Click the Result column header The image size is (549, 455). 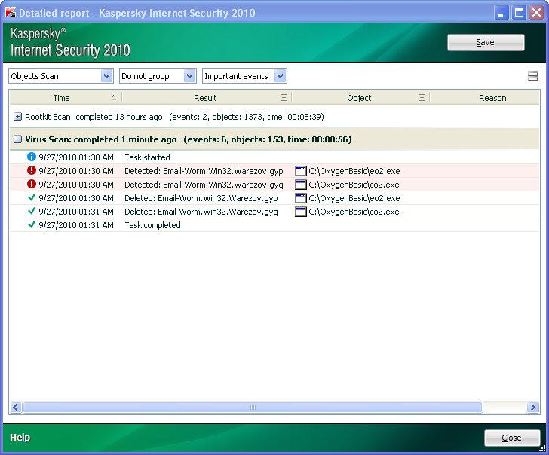click(205, 98)
